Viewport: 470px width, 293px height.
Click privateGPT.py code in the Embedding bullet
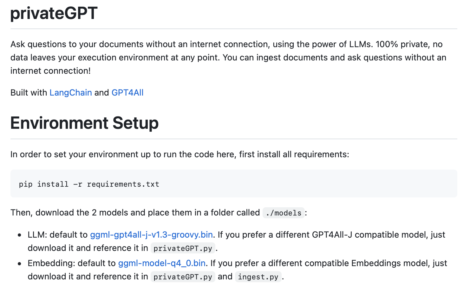point(183,277)
